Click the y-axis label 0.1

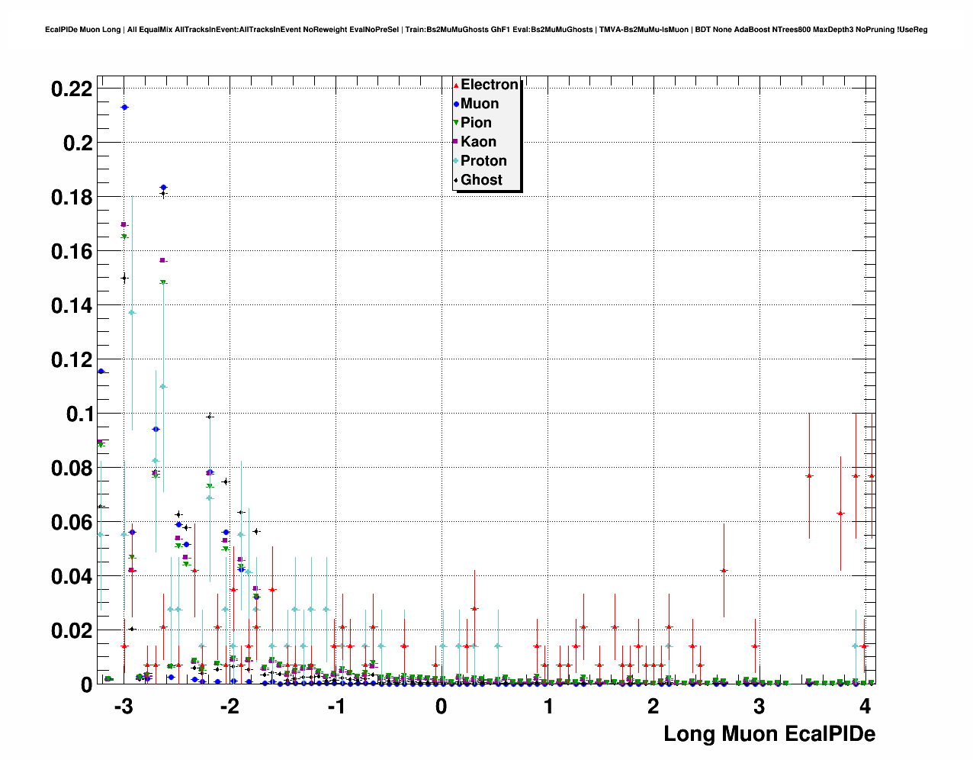point(79,414)
